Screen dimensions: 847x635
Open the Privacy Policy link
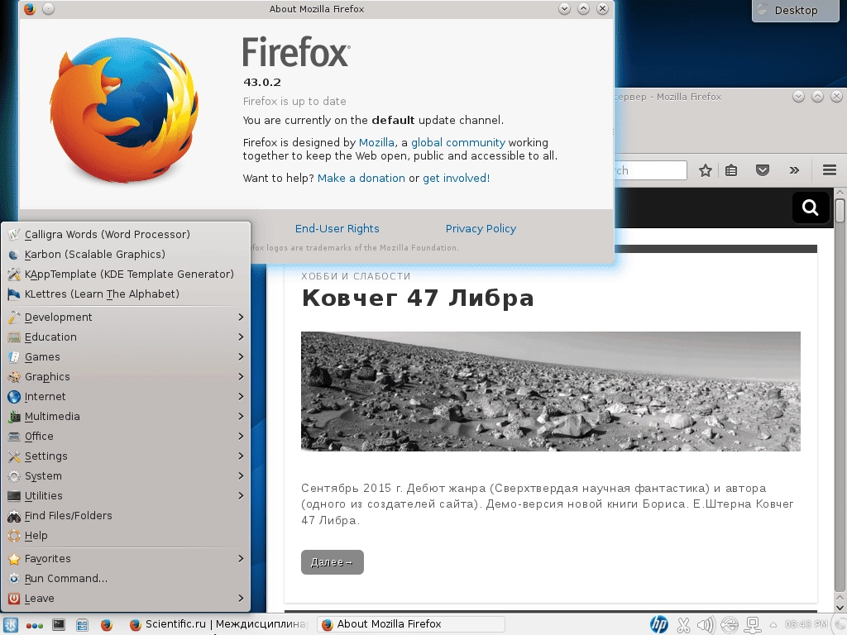pyautogui.click(x=481, y=228)
